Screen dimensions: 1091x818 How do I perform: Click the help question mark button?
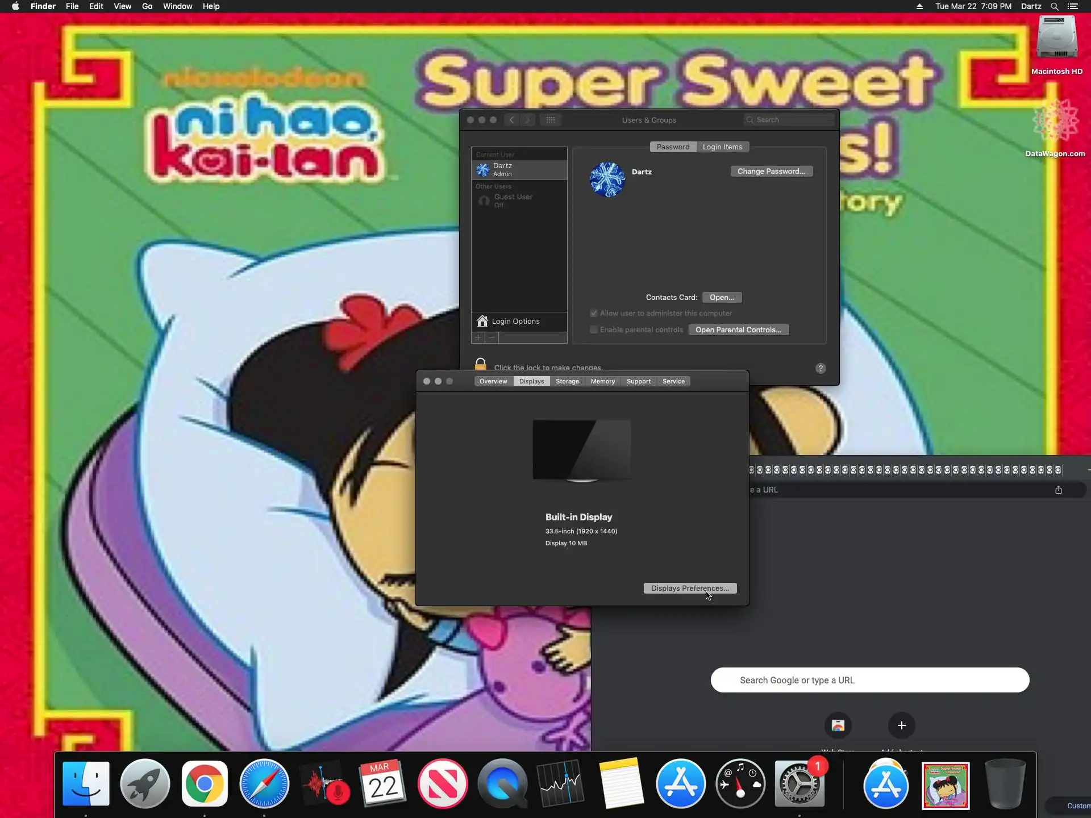click(821, 368)
